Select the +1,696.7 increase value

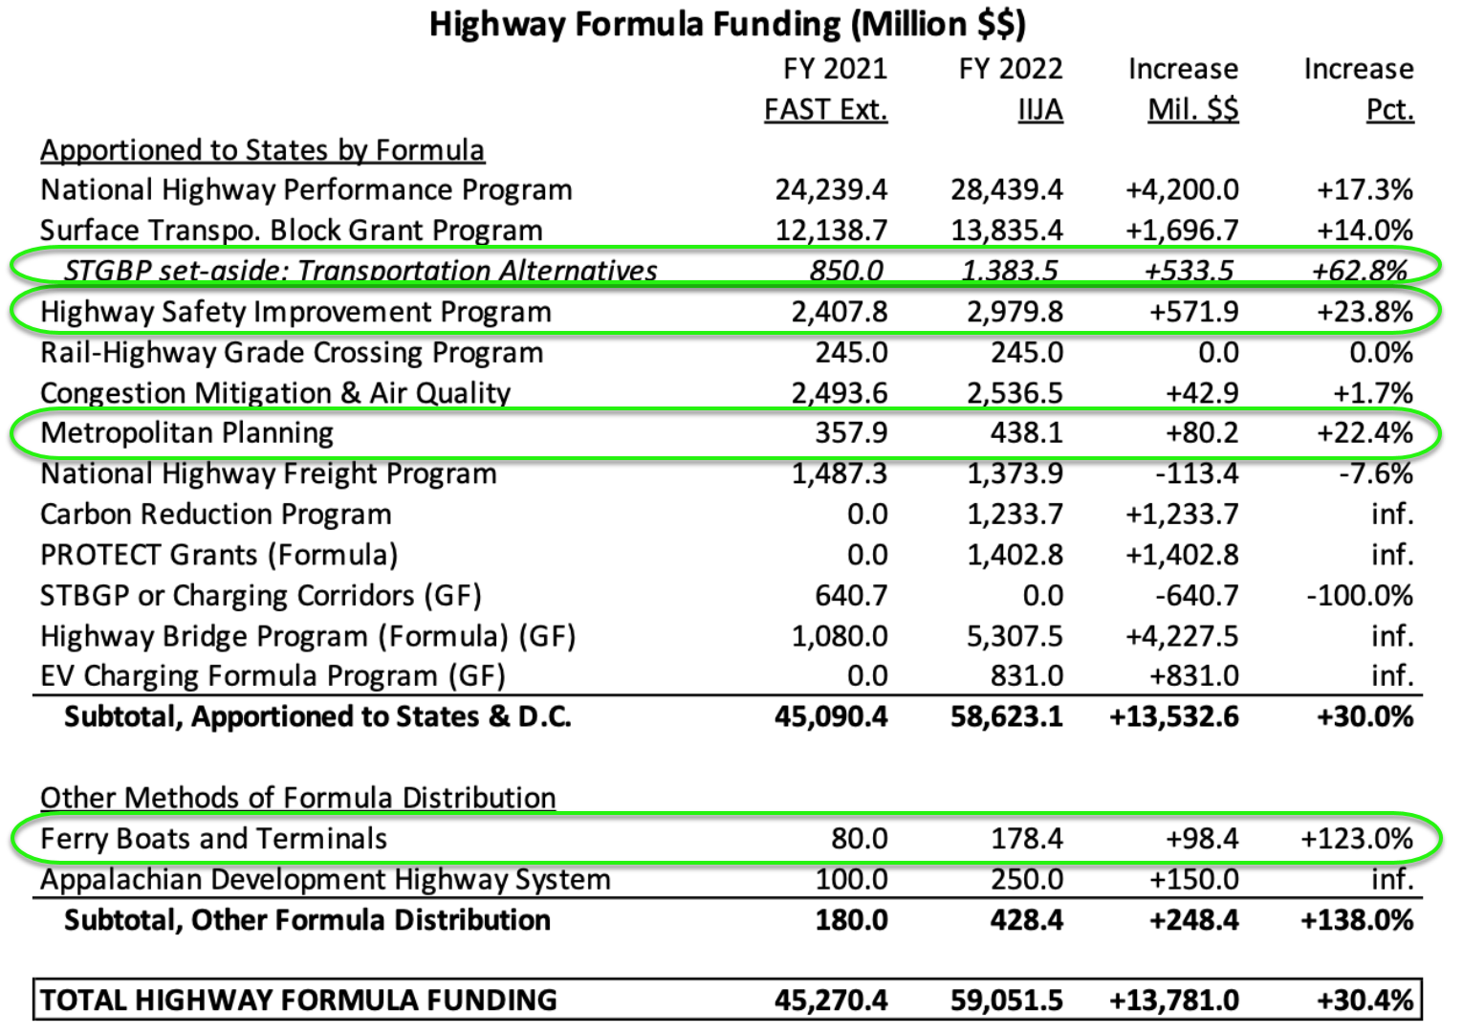pyautogui.click(x=1182, y=231)
